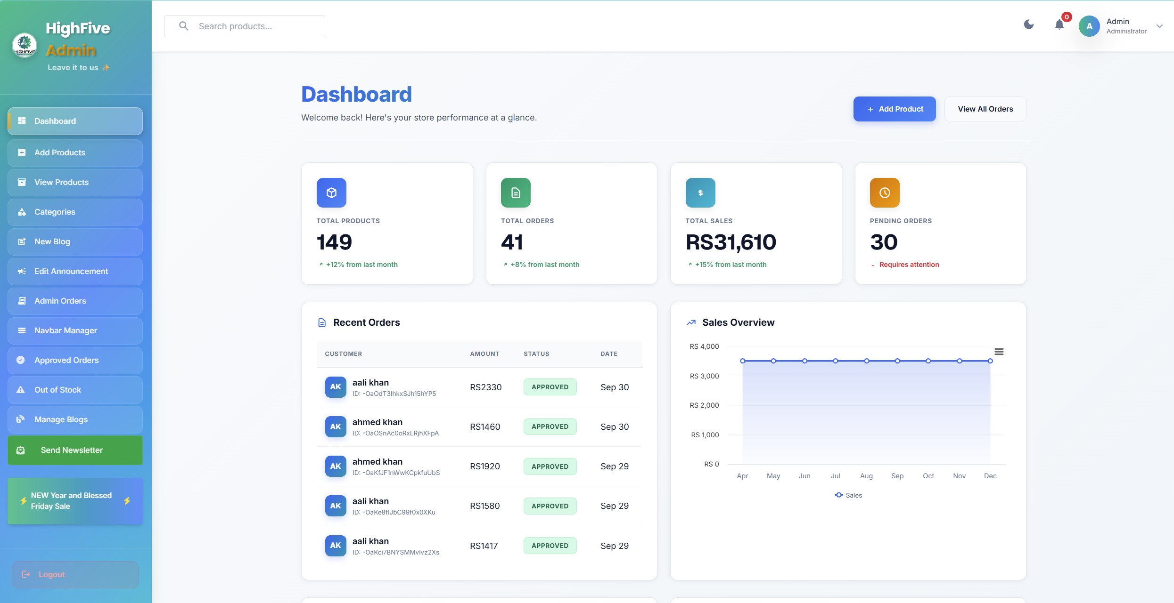Click the NEW Year and Blessed Friday Sale banner
This screenshot has height=603, width=1174.
tap(74, 501)
